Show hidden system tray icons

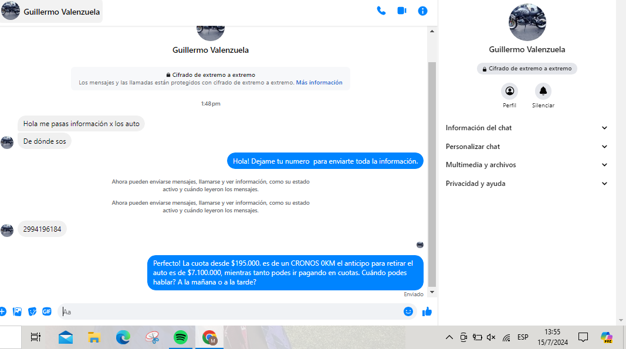449,337
